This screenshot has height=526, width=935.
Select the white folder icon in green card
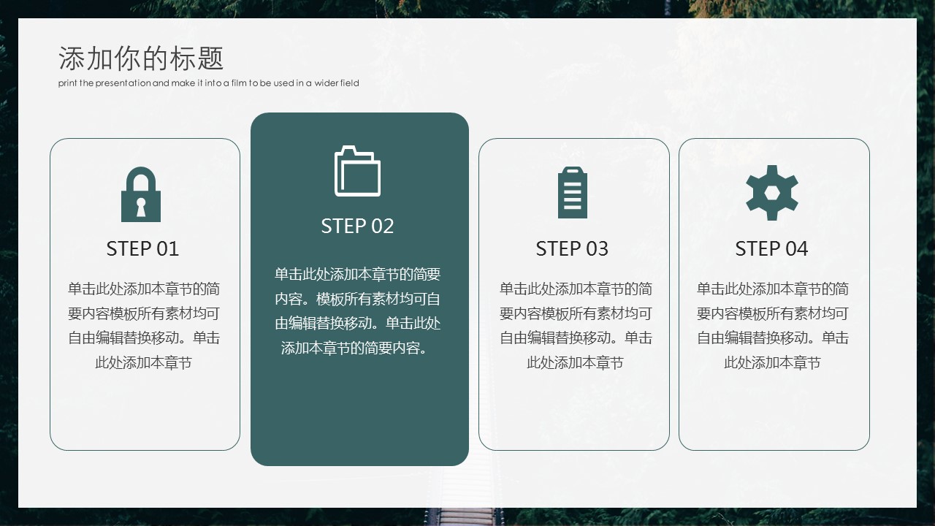(x=357, y=172)
